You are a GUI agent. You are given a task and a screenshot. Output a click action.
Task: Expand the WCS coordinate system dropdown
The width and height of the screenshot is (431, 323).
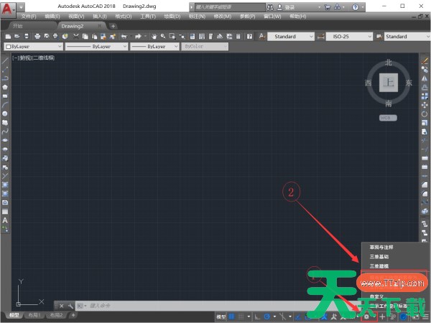coord(388,118)
